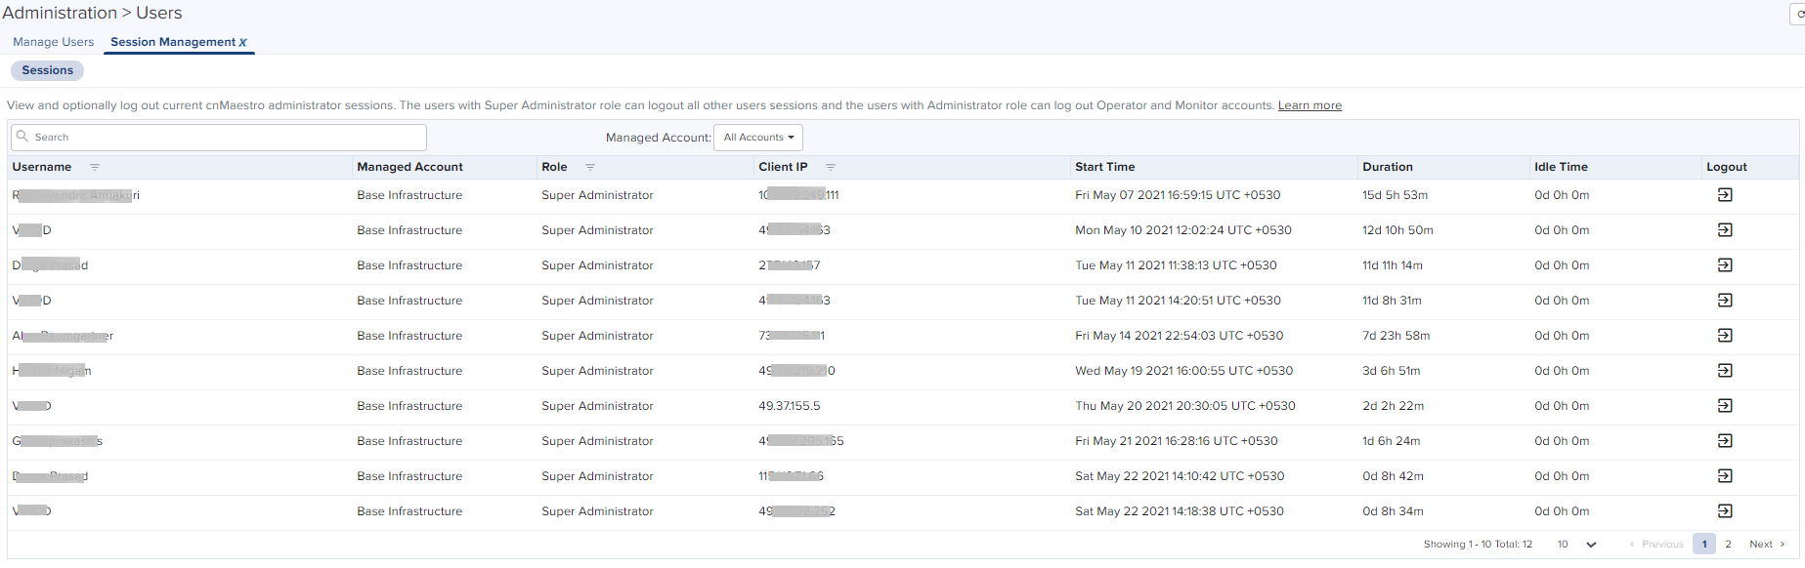Log out the session started May 14 2021

(x=1724, y=336)
